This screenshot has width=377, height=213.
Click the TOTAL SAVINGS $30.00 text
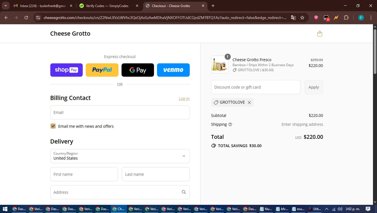point(240,146)
